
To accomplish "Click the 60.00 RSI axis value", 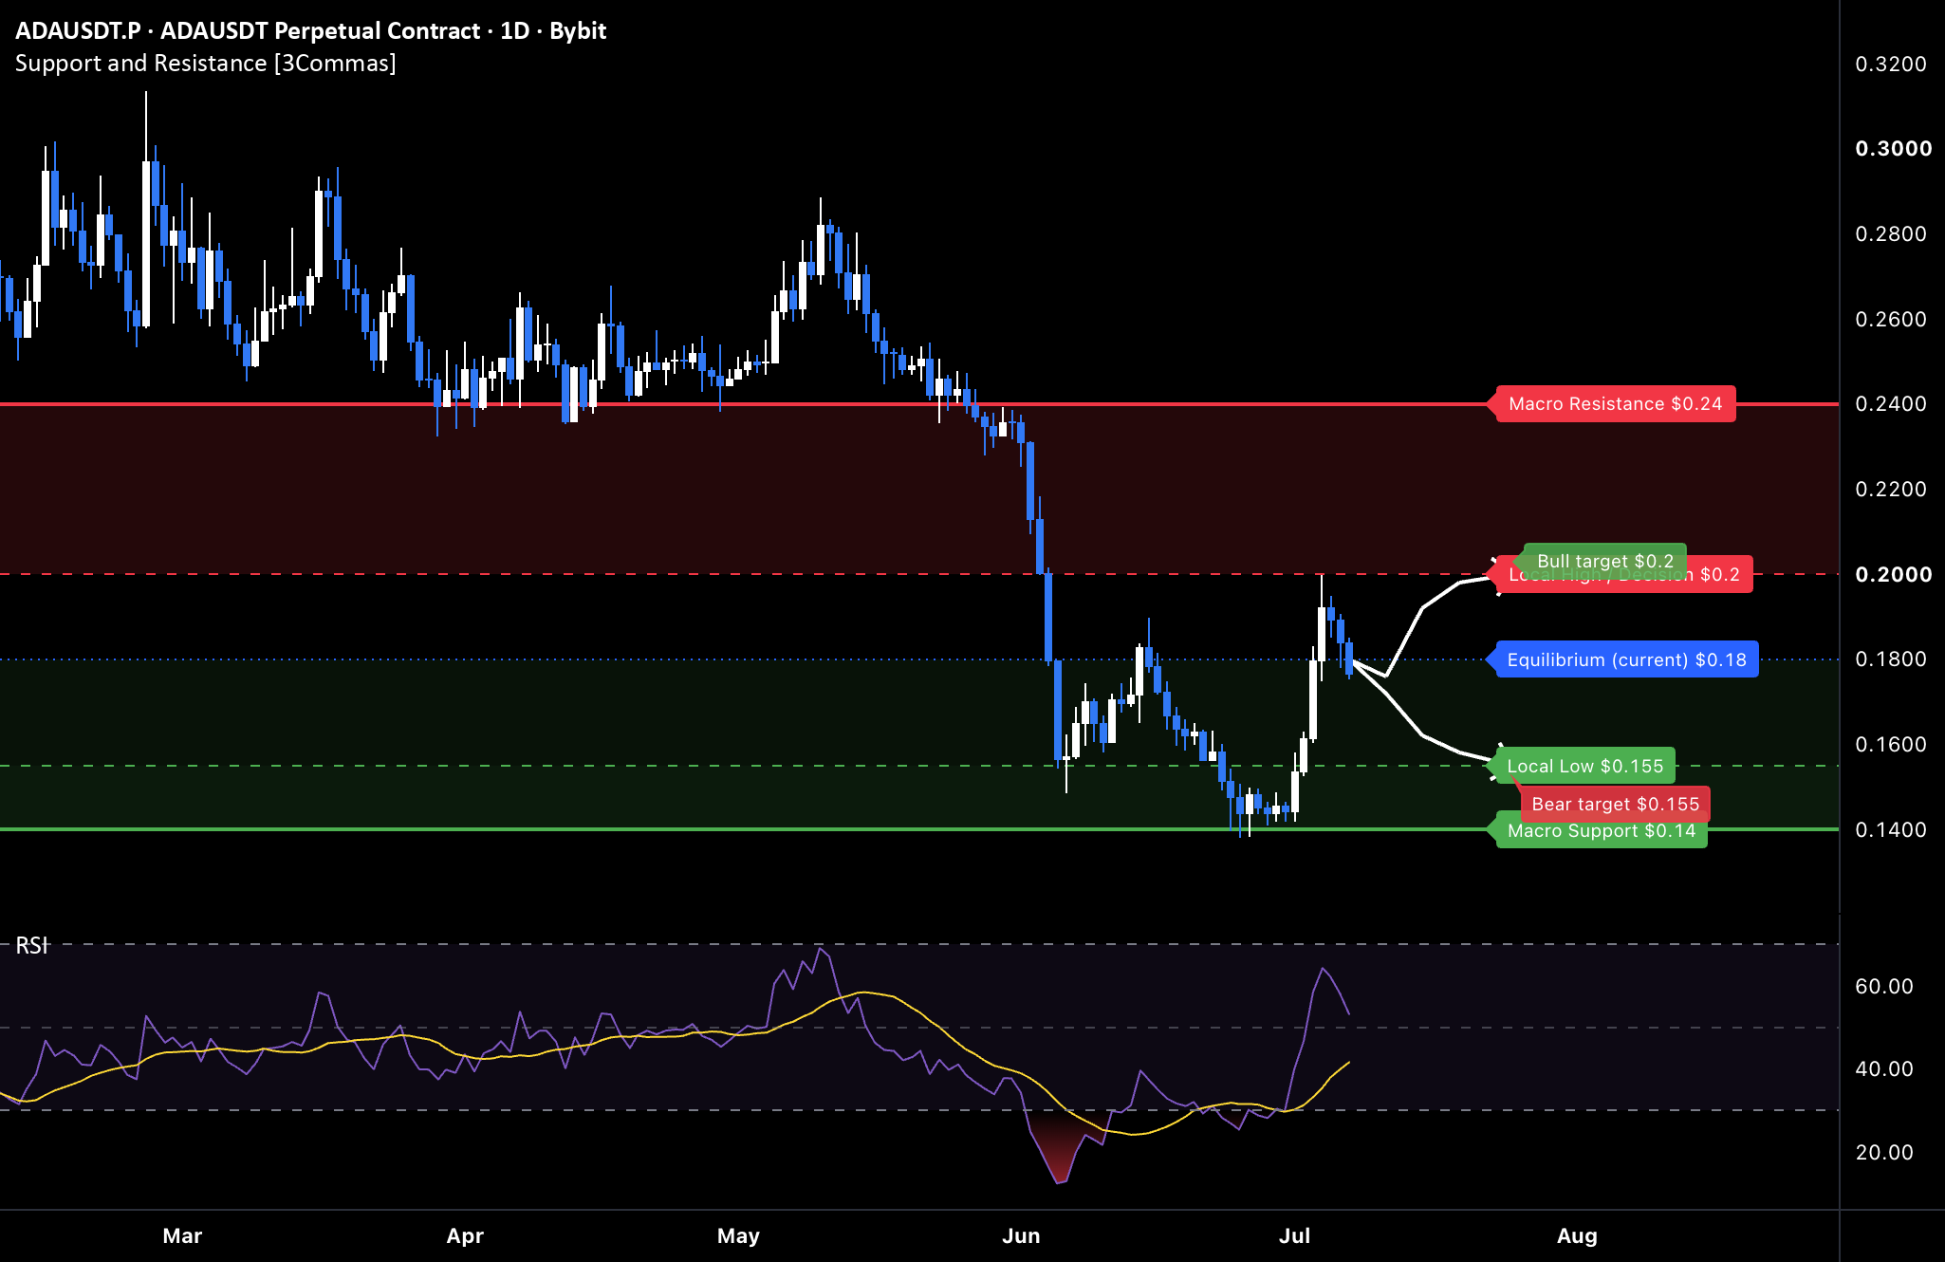I will [1884, 986].
